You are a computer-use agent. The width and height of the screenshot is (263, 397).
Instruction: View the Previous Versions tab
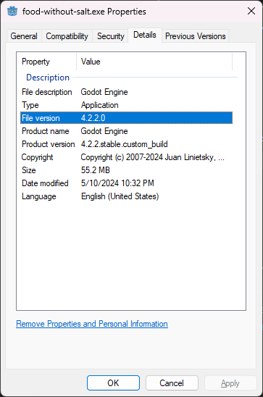[x=195, y=36]
